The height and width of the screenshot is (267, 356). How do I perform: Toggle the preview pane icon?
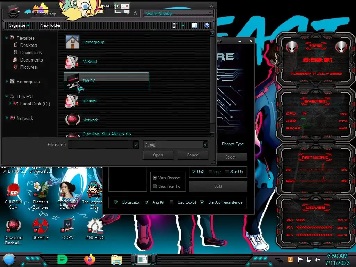(194, 25)
